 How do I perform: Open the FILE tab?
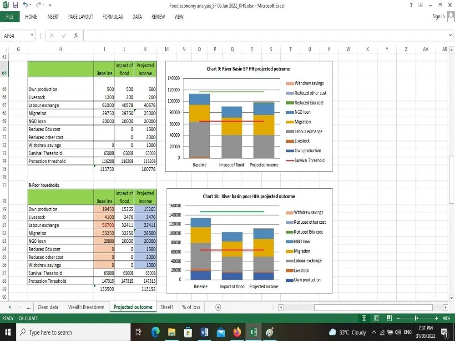point(10,16)
